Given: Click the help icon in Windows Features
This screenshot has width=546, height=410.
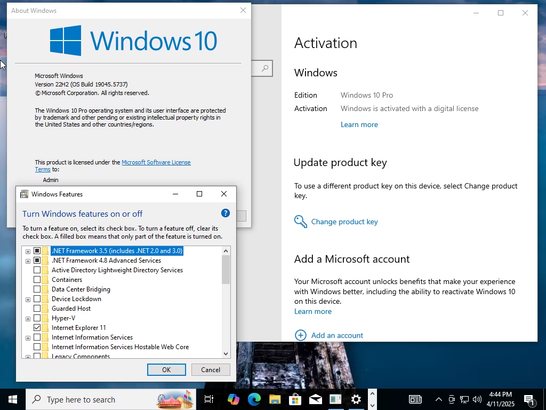Looking at the screenshot, I should pyautogui.click(x=226, y=213).
